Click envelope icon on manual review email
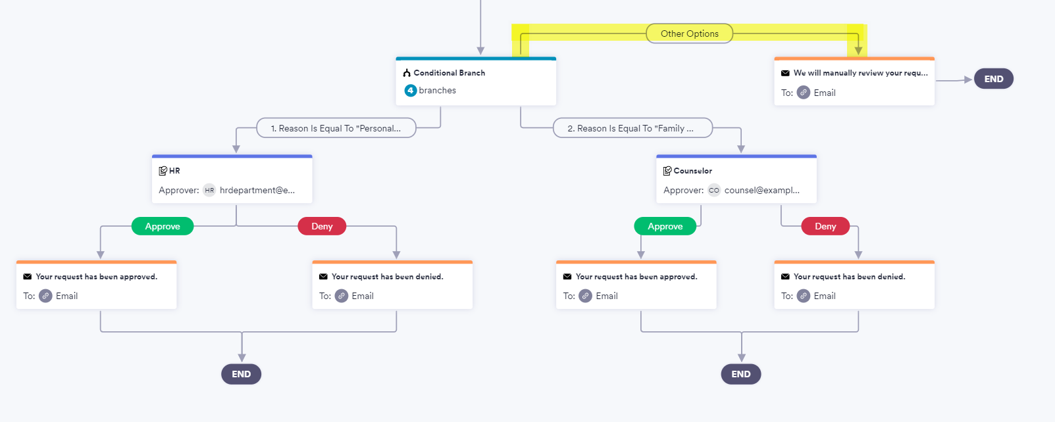 785,73
